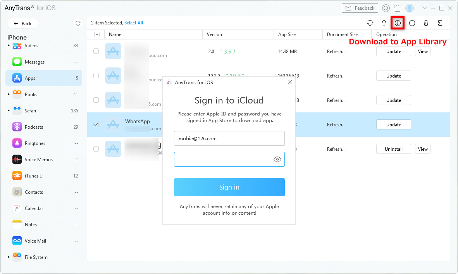Expand the Safari tree arrow
This screenshot has width=458, height=274.
[9, 111]
